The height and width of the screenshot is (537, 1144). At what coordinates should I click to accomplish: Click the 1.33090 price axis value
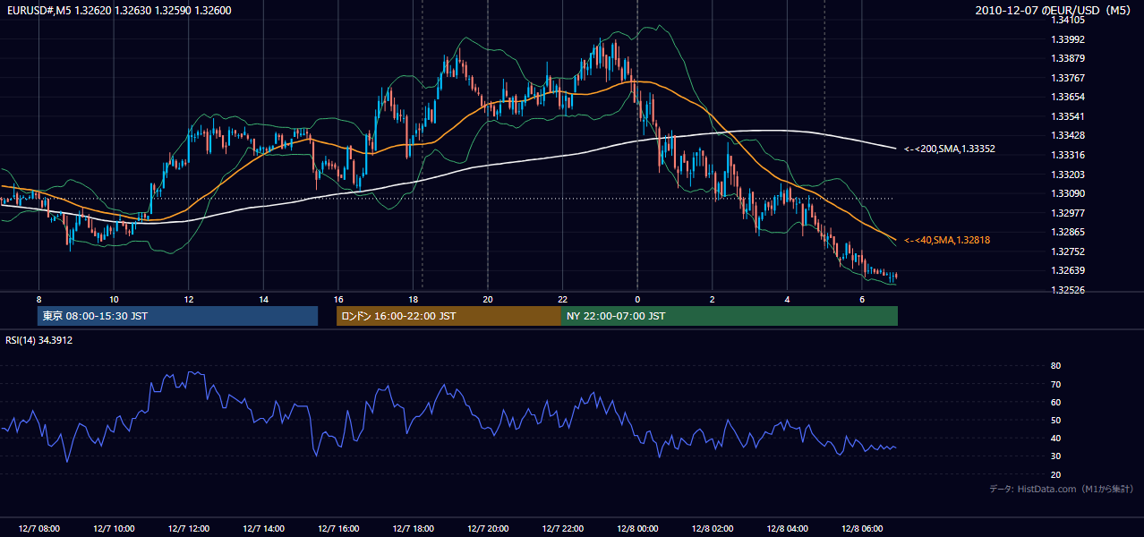(x=1068, y=193)
